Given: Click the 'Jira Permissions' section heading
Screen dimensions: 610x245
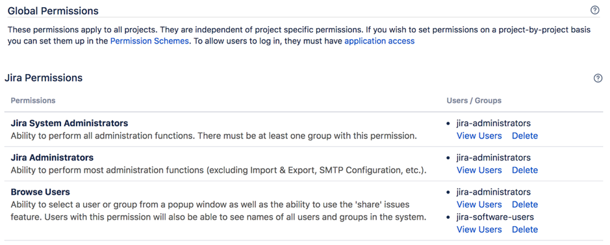Looking at the screenshot, I should tap(44, 78).
